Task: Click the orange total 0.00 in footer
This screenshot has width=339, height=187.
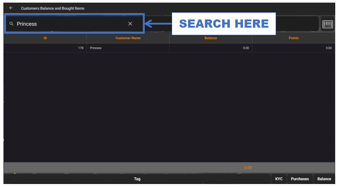Action: tap(248, 168)
